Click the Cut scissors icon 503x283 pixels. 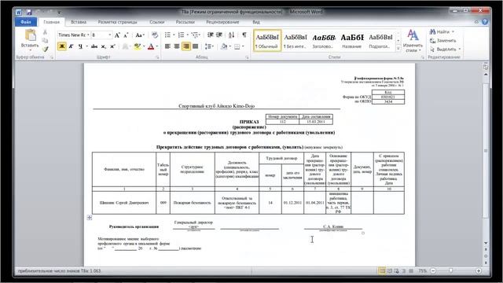tap(45, 32)
